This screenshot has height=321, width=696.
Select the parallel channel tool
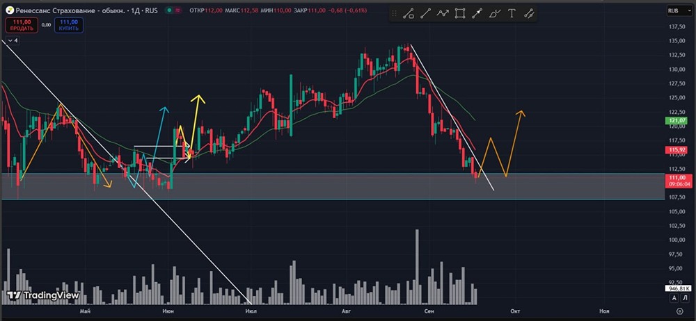[529, 14]
